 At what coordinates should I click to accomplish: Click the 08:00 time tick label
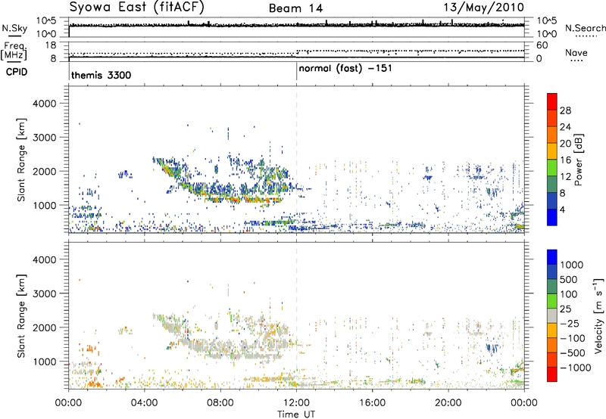pos(220,403)
